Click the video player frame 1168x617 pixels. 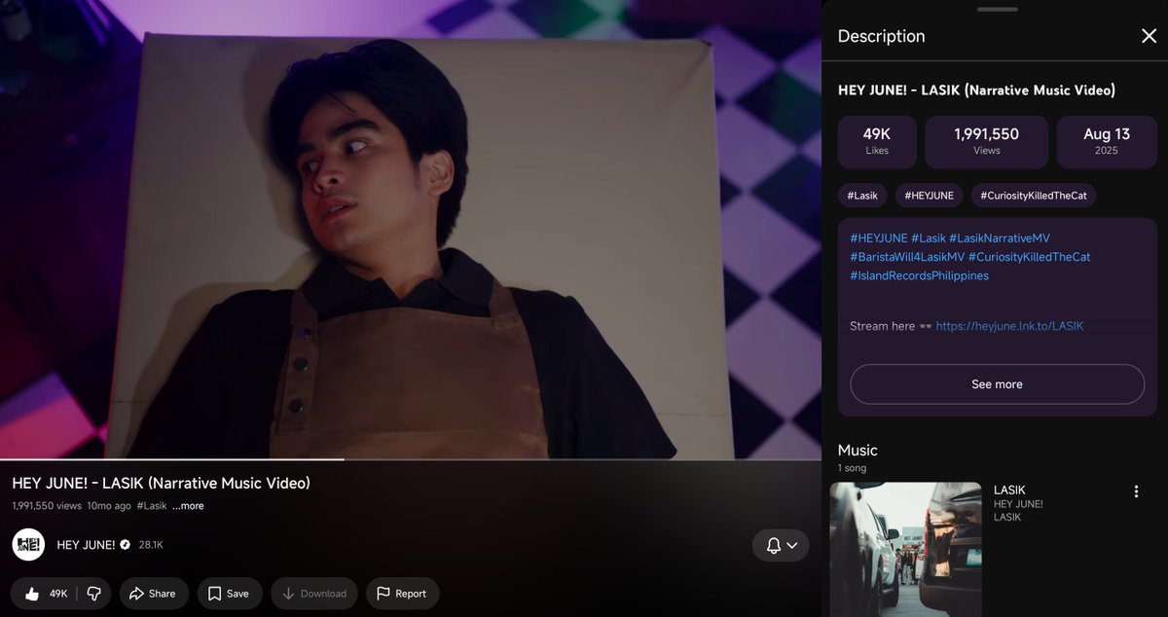point(411,229)
